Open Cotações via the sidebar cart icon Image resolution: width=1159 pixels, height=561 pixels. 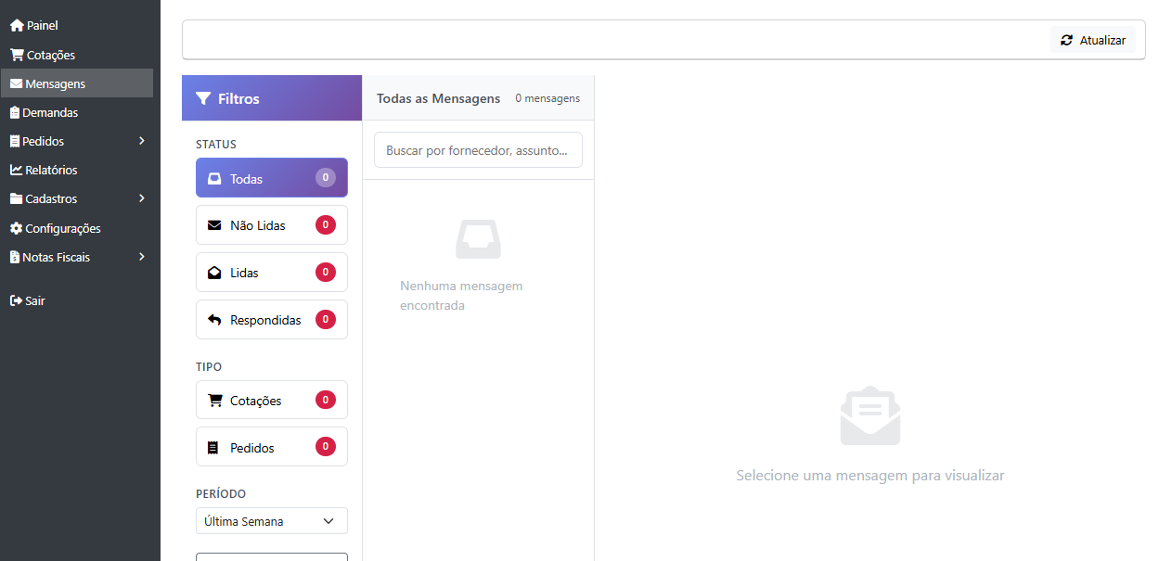pos(17,55)
